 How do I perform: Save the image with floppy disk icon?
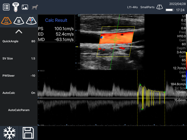point(28,133)
